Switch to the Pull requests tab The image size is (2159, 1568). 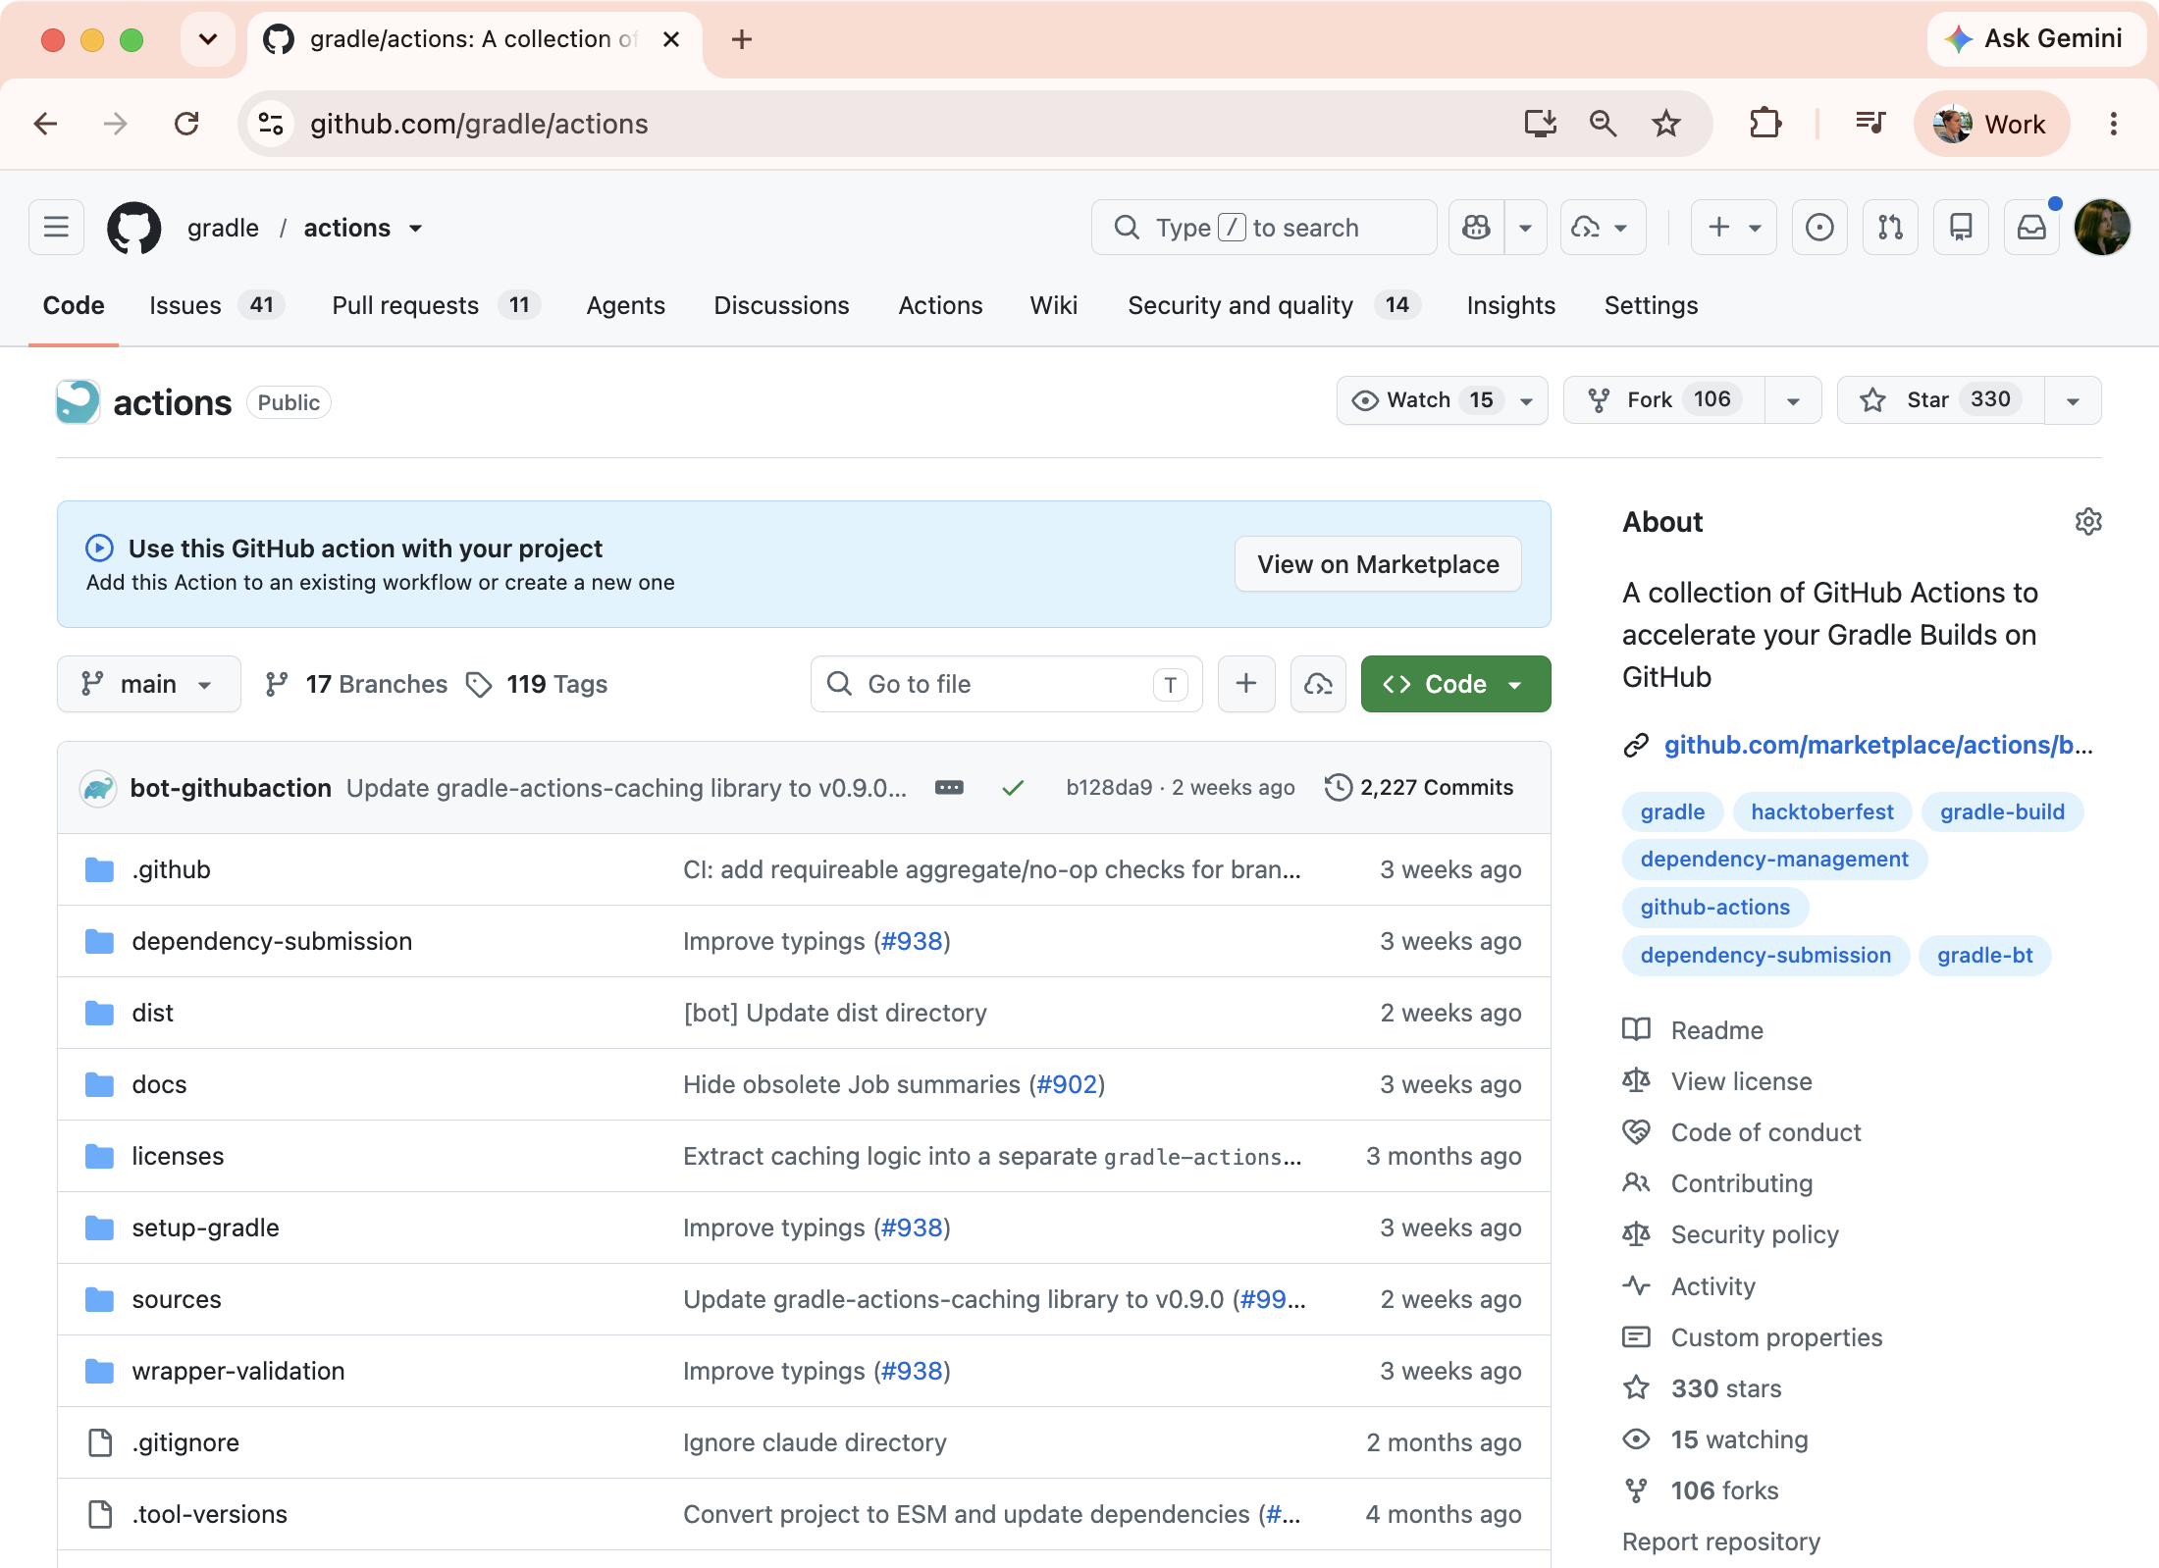click(436, 306)
